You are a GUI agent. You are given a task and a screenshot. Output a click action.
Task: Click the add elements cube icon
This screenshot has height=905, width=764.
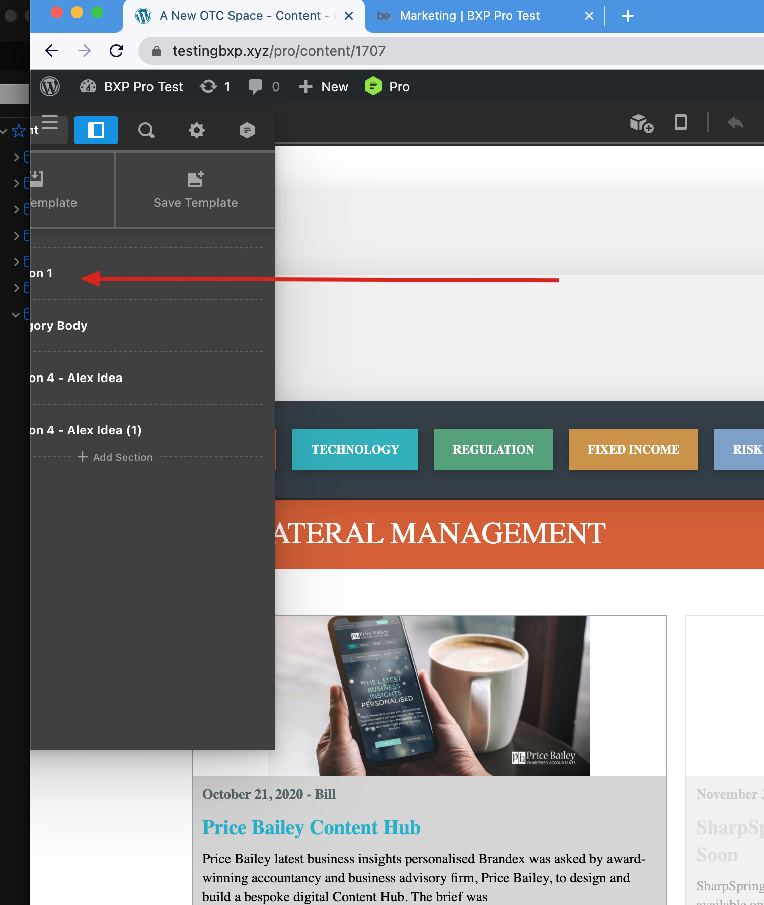tap(641, 123)
